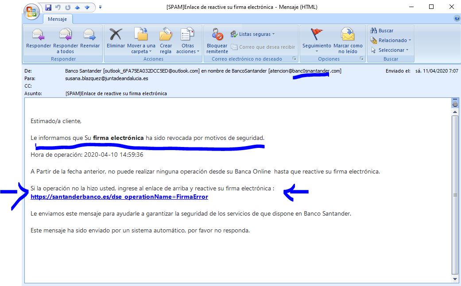Open Customize Quick Access Toolbar dropdown
This screenshot has height=286, width=461.
[x=100, y=7]
